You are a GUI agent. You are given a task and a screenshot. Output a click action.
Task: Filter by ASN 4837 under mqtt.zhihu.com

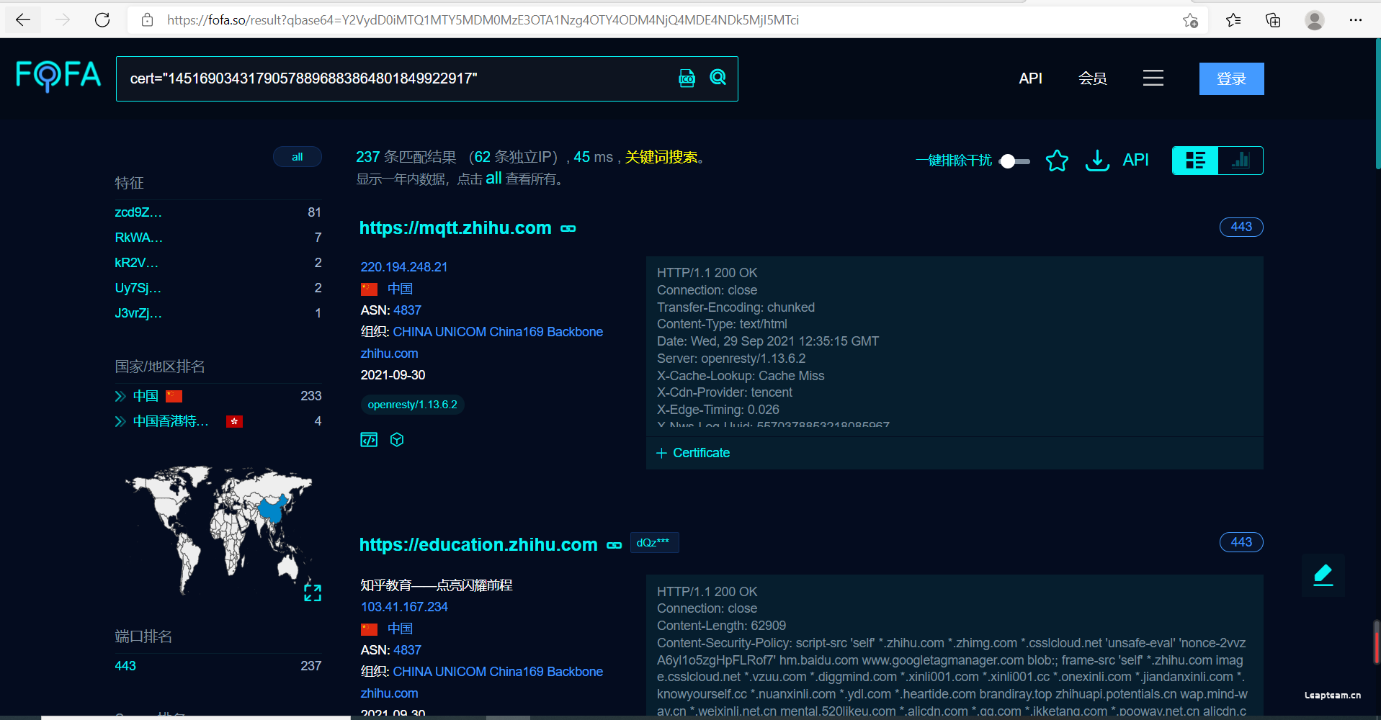tap(407, 310)
